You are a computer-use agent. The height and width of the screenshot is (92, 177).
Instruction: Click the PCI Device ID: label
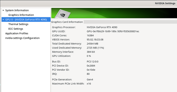(60, 66)
